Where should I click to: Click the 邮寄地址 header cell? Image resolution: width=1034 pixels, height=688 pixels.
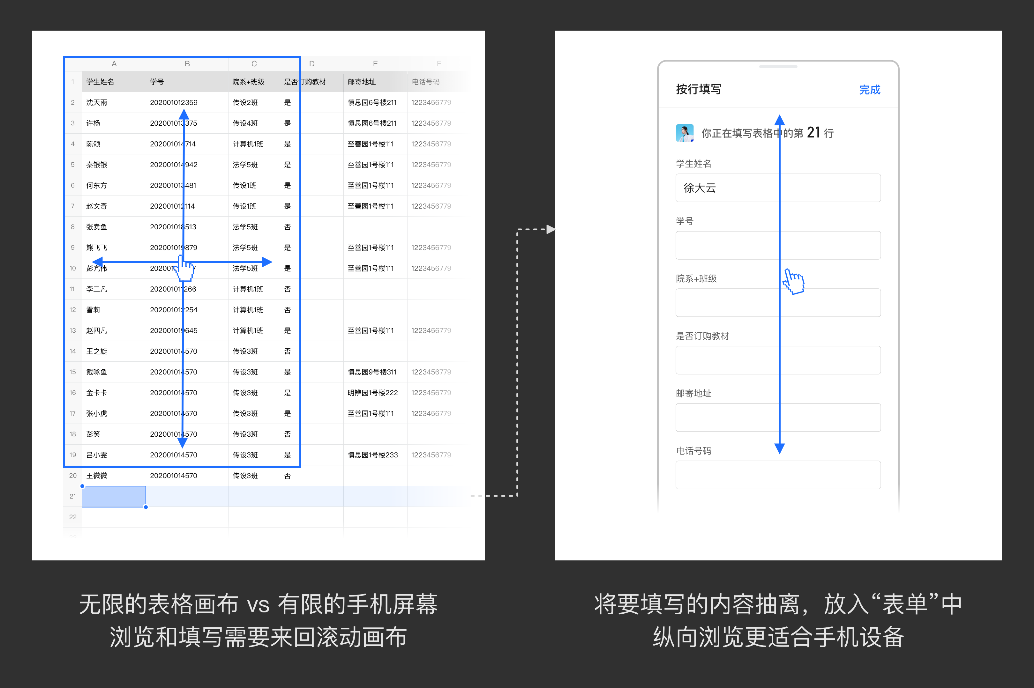click(x=375, y=82)
